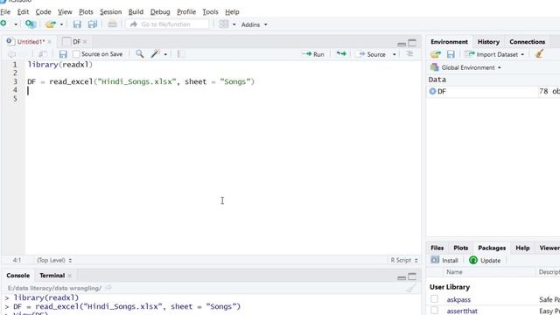Viewport: 560px width, 315px height.
Task: Expand Source options dropdown arrow
Action: click(x=395, y=54)
